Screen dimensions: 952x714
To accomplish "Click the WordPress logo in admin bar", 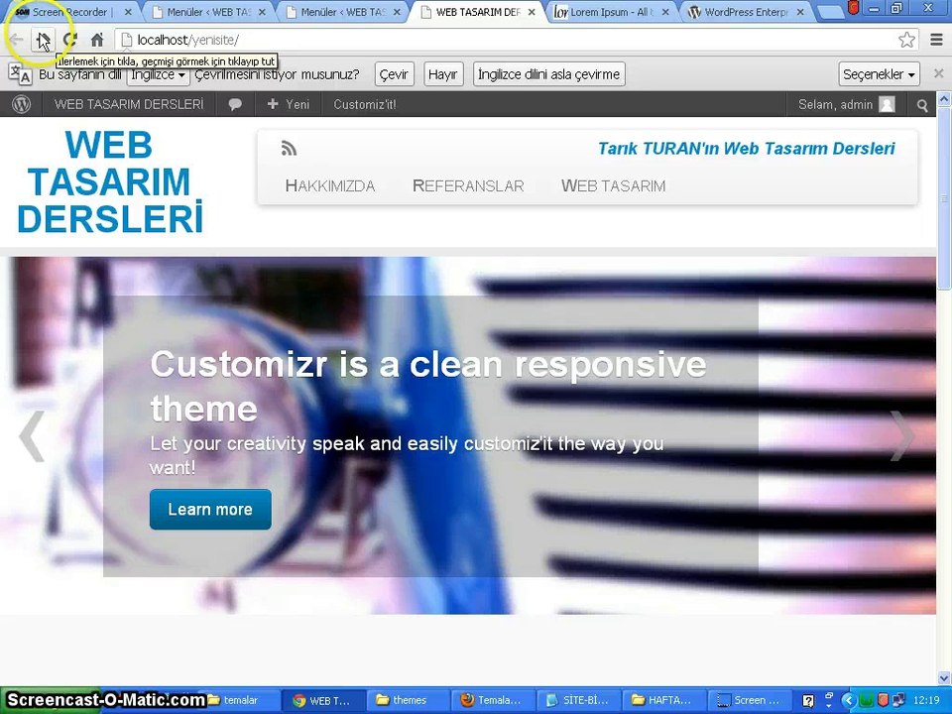I will [21, 104].
